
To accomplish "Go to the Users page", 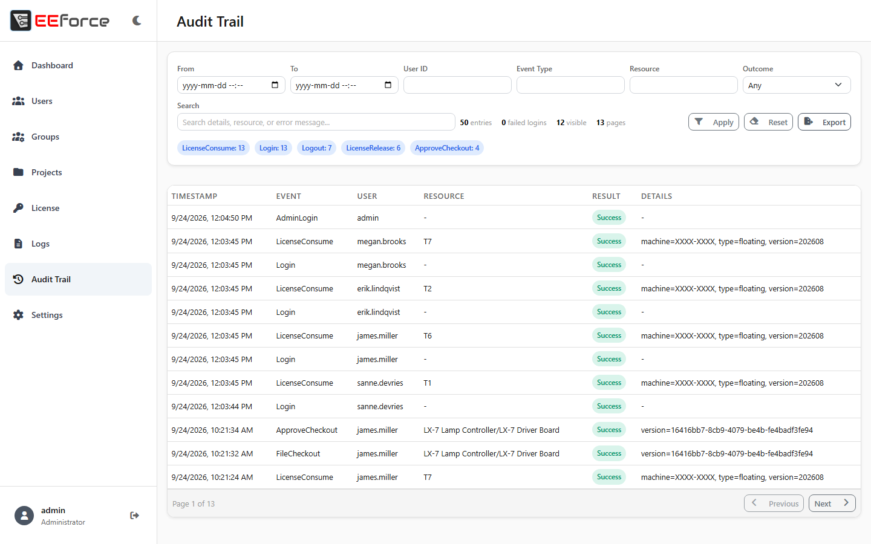I will click(x=78, y=101).
